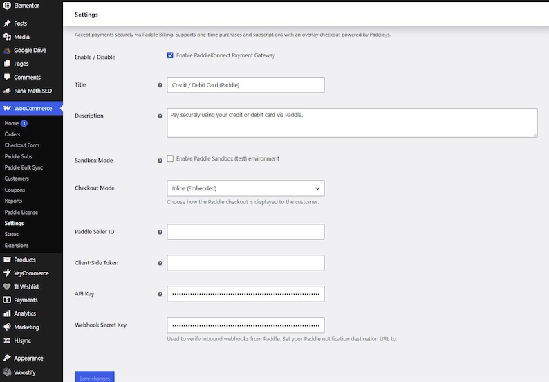The height and width of the screenshot is (382, 549).
Task: Click the Google Drive icon
Action: click(7, 50)
